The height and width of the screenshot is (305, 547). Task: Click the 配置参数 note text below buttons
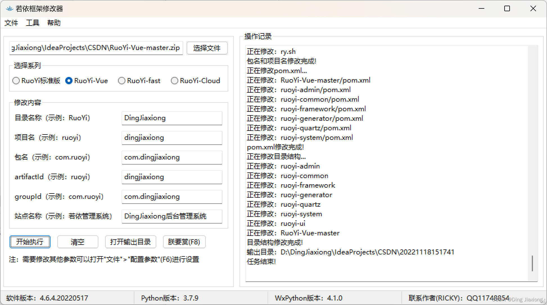coord(104,259)
